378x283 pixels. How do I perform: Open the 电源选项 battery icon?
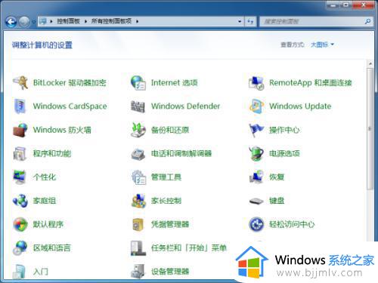pyautogui.click(x=256, y=153)
